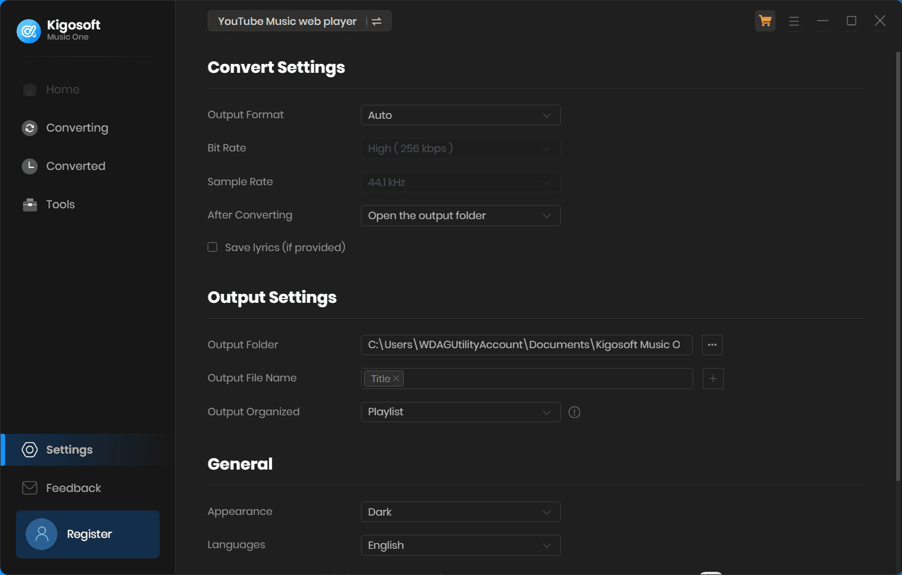The width and height of the screenshot is (902, 575).
Task: Go to the Converting sidebar tab
Action: tap(77, 128)
